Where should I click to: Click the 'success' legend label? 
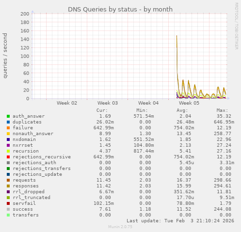(x=23, y=209)
